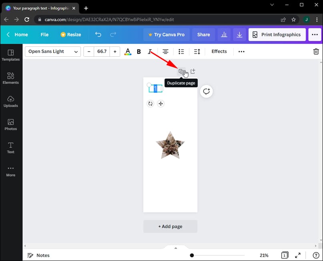323x261 pixels.
Task: Toggle bold formatting
Action: tap(138, 52)
